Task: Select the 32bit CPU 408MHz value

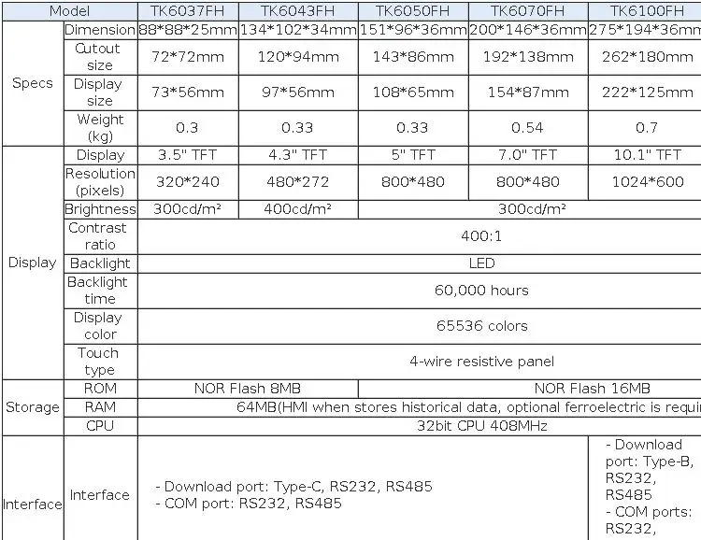Action: click(482, 426)
